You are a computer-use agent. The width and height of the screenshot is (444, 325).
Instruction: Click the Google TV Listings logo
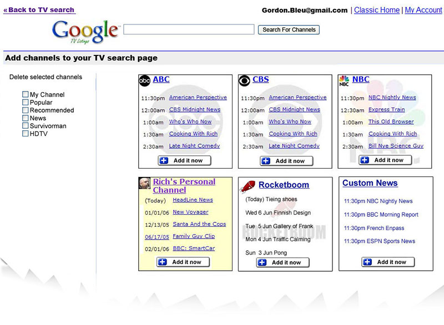click(85, 31)
